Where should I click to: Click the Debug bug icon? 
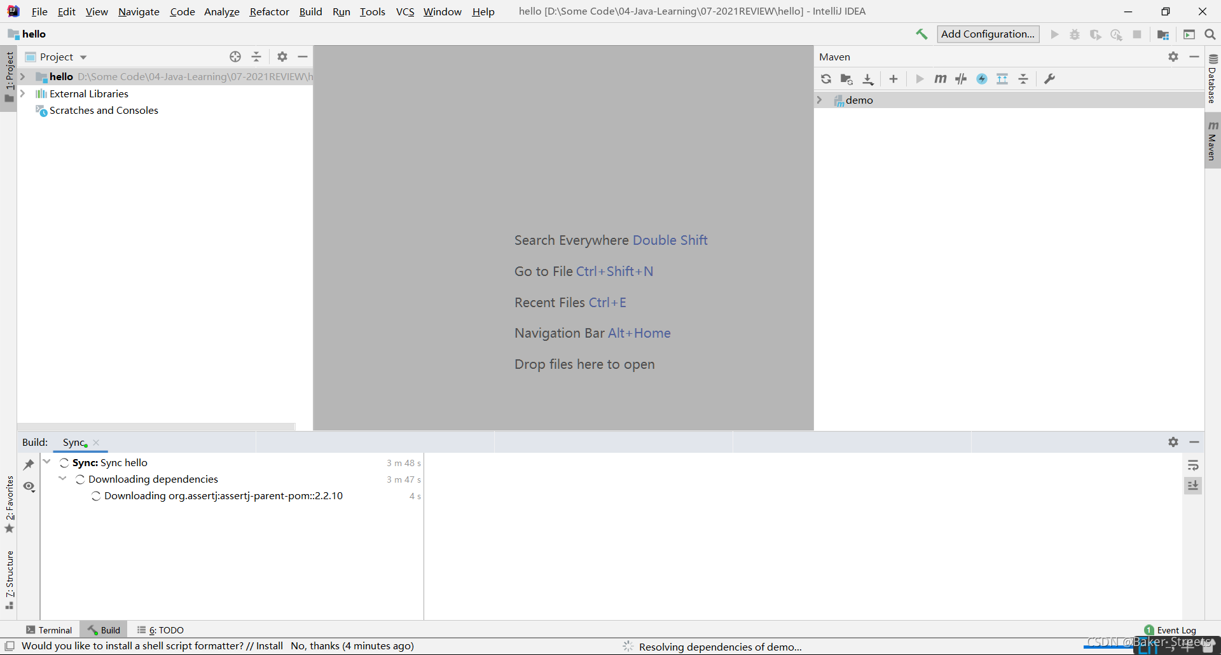click(1075, 34)
